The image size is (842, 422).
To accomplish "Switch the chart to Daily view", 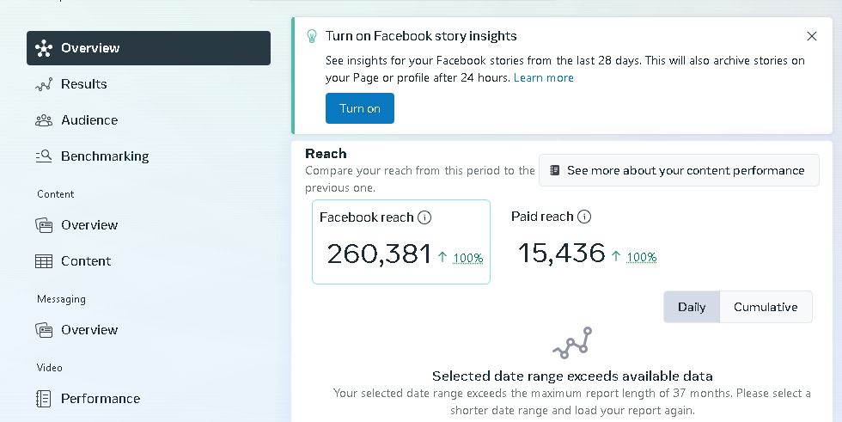I will pyautogui.click(x=692, y=307).
